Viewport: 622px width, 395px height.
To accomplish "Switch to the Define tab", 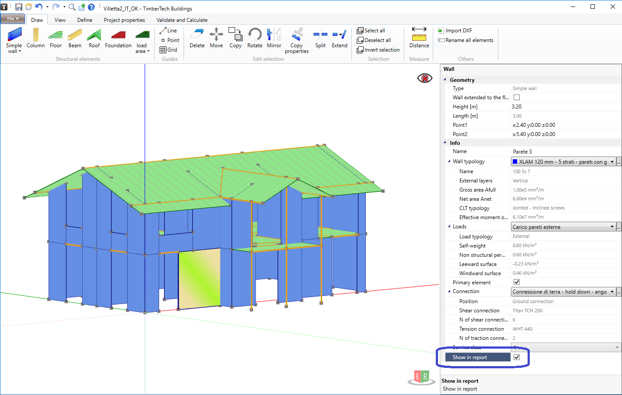I will tap(85, 20).
